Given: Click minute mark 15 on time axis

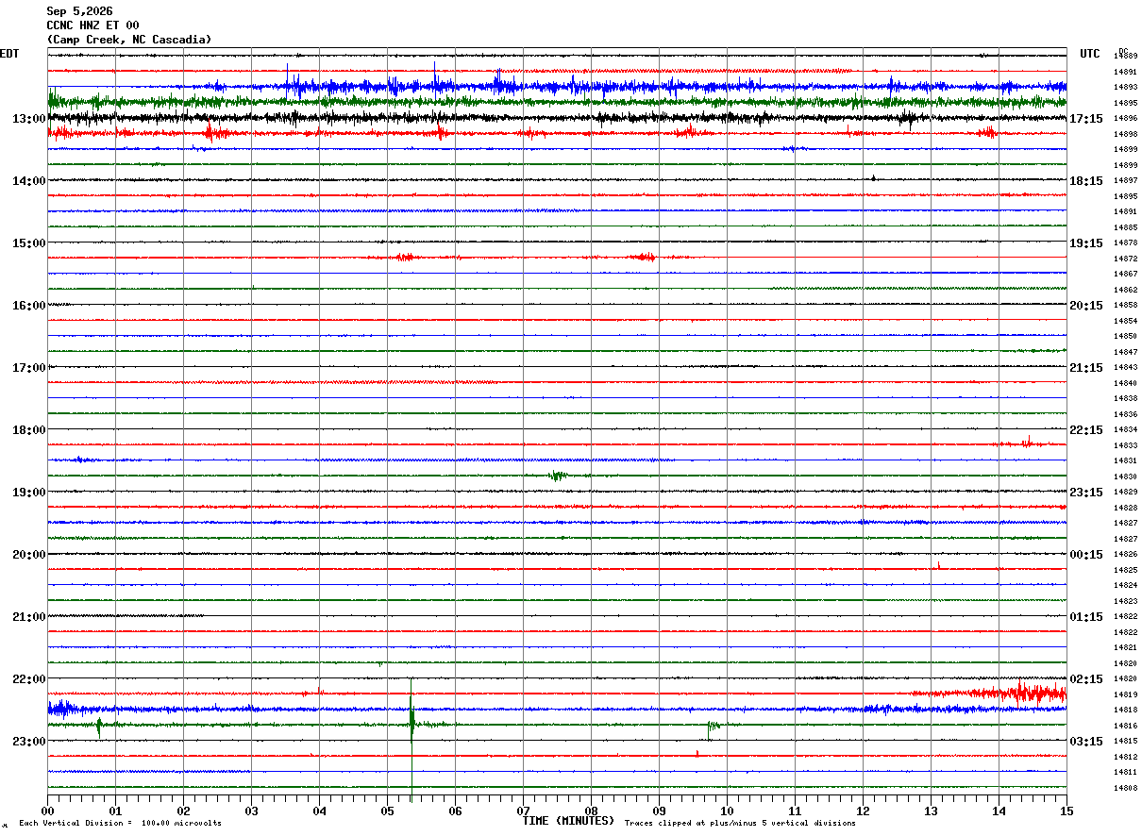Looking at the screenshot, I should click(1066, 811).
